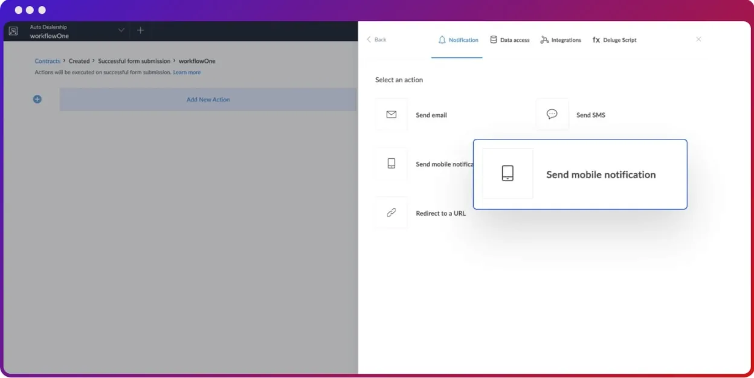The height and width of the screenshot is (378, 754).
Task: Expand the workflowOne dropdown chevron
Action: point(121,30)
